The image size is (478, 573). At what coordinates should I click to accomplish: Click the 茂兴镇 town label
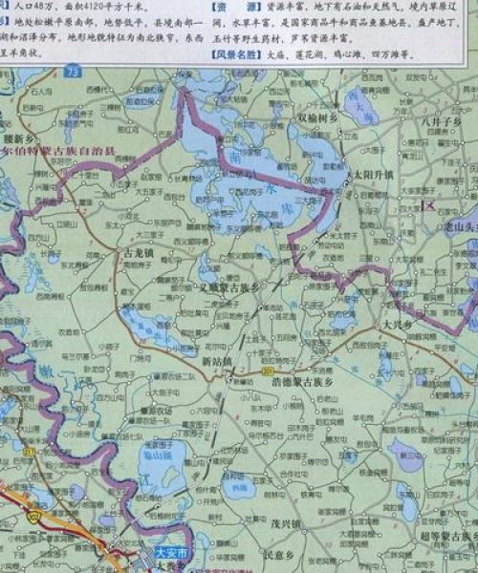pos(285,523)
